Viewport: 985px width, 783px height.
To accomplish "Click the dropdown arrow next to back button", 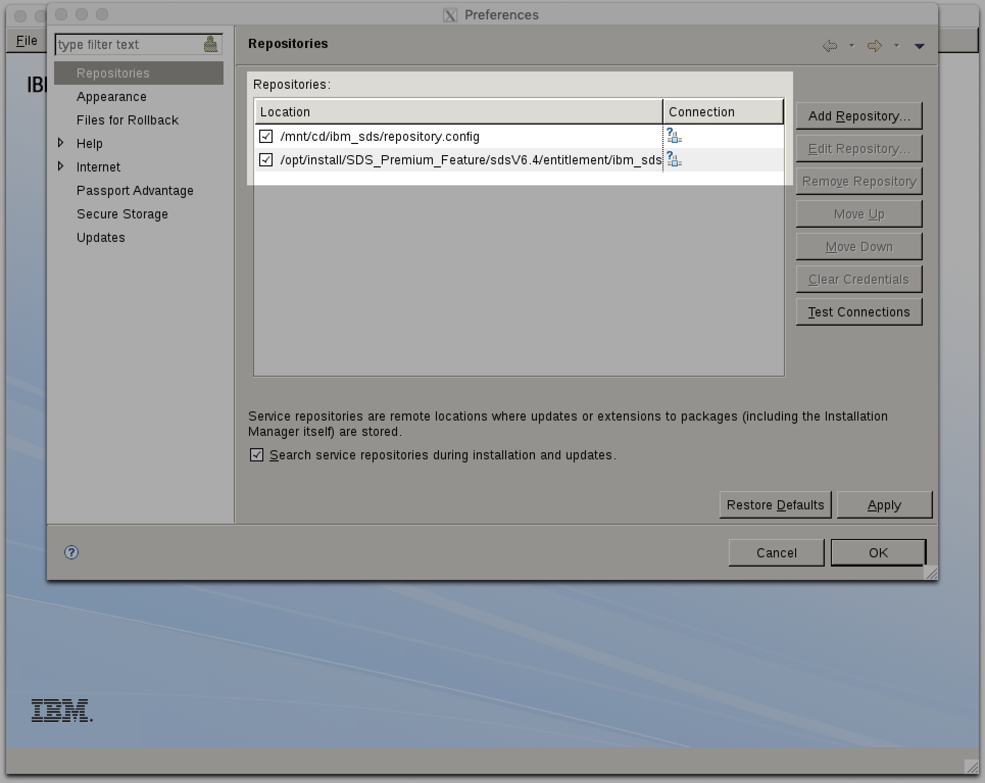I will pos(851,46).
